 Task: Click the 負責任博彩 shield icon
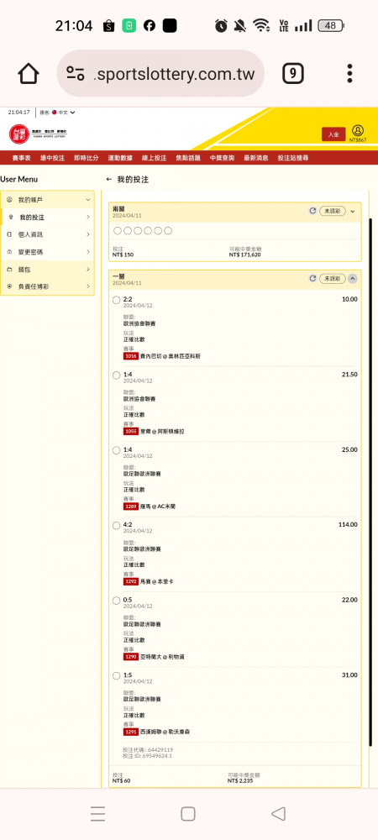point(9,286)
